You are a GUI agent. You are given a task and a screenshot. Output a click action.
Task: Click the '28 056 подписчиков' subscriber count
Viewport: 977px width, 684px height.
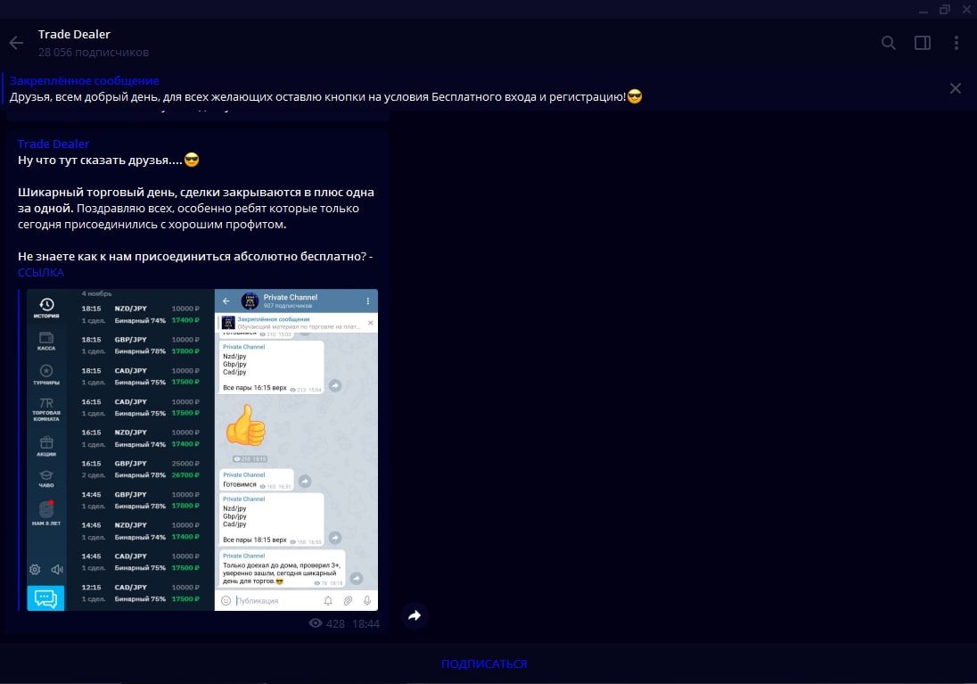click(94, 53)
